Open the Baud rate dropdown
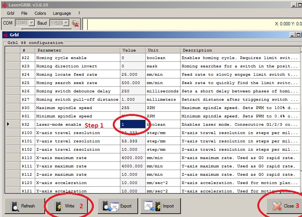 (66, 23)
